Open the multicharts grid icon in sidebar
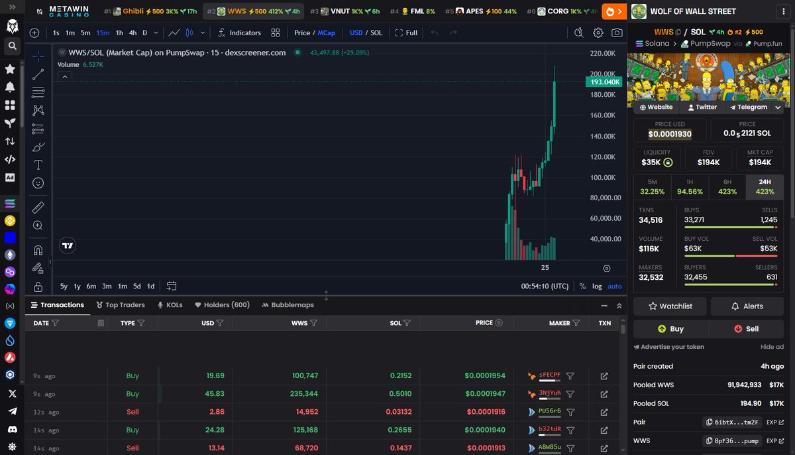The width and height of the screenshot is (795, 455). 10,105
